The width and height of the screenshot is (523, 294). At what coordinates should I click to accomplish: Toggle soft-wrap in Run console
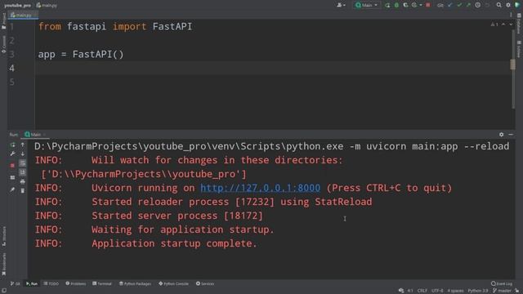point(23,163)
